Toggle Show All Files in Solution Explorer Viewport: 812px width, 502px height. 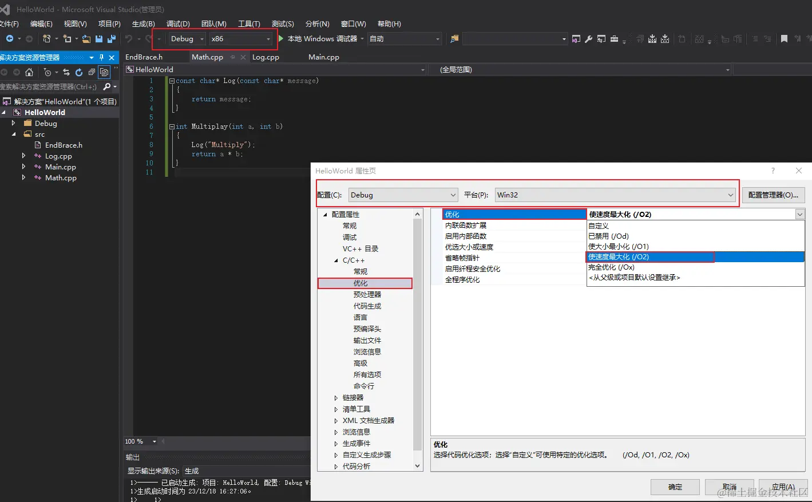point(104,72)
